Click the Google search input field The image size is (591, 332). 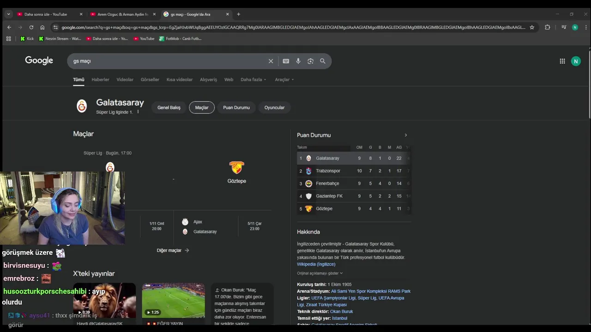click(x=169, y=61)
